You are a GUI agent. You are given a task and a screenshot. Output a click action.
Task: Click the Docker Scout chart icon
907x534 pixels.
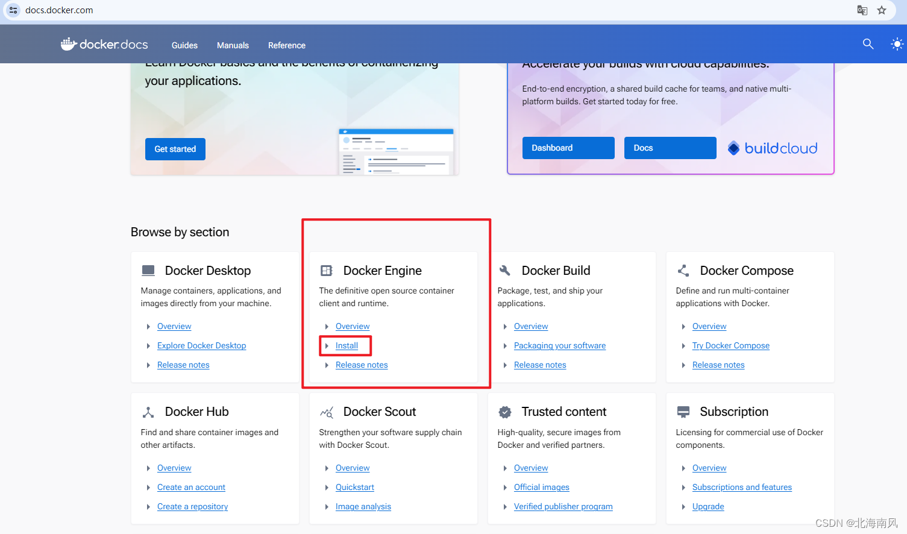click(x=327, y=412)
